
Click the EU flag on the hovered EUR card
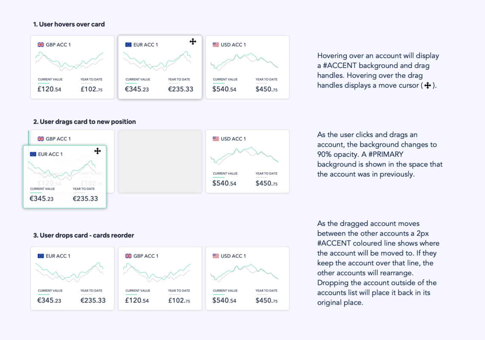pyautogui.click(x=128, y=45)
